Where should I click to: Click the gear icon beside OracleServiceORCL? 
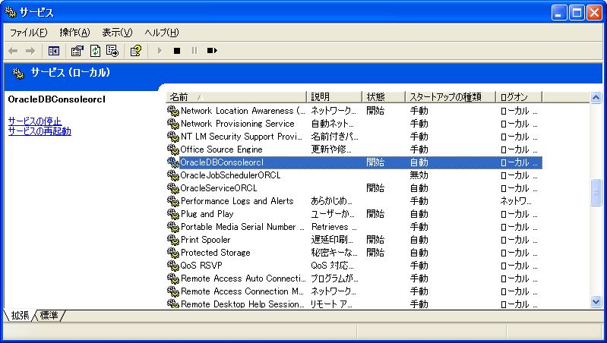click(x=172, y=188)
